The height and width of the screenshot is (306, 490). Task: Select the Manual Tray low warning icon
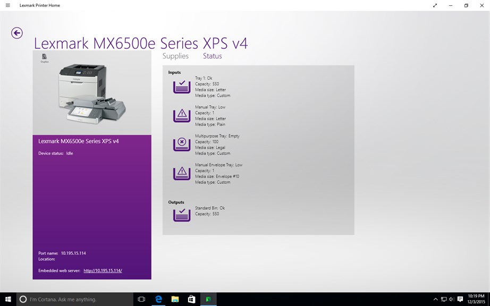coord(182,115)
